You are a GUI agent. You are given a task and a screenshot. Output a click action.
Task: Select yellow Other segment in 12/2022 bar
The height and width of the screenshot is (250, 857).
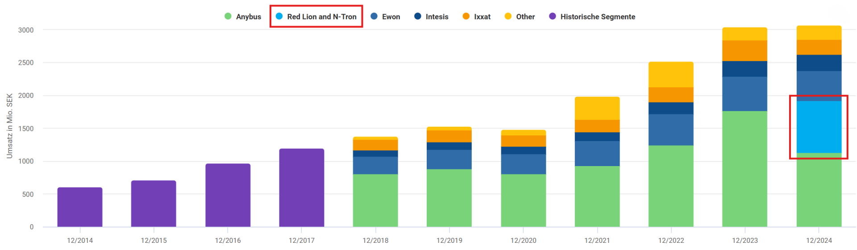tap(671, 75)
